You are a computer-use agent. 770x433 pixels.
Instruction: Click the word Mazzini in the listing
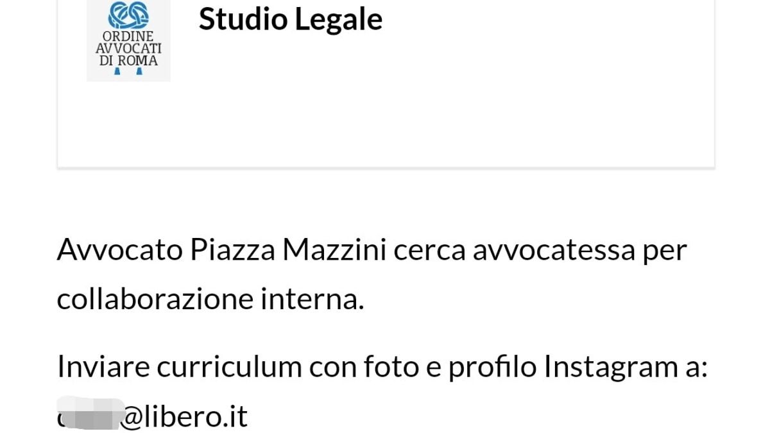[x=334, y=250]
